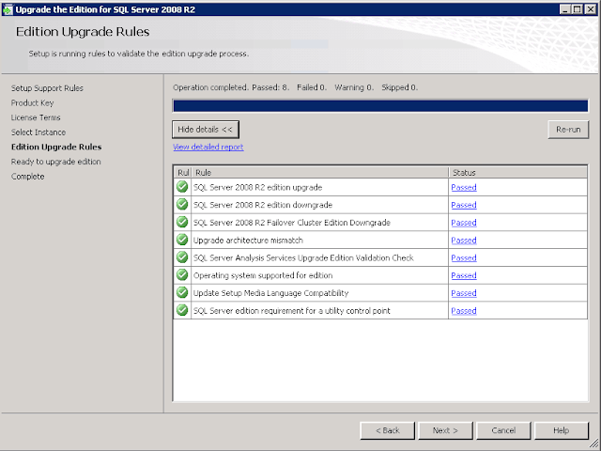Click green check icon beside Failover Cluster Edition Downgrade
The image size is (601, 451).
tap(182, 222)
